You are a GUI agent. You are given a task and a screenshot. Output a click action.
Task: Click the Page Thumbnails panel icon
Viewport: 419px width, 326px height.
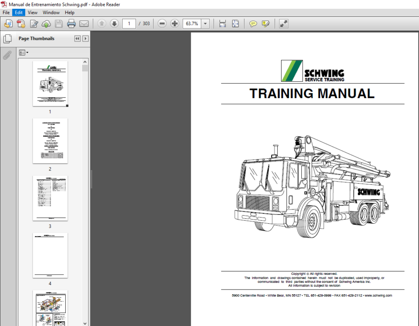pos(8,39)
